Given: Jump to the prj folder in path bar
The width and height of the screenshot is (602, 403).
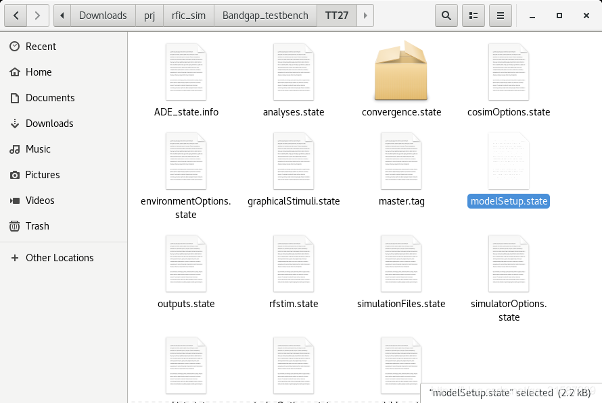Looking at the screenshot, I should pyautogui.click(x=149, y=16).
